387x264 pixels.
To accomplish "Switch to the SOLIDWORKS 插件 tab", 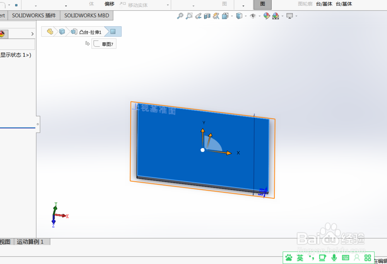I will (34, 15).
